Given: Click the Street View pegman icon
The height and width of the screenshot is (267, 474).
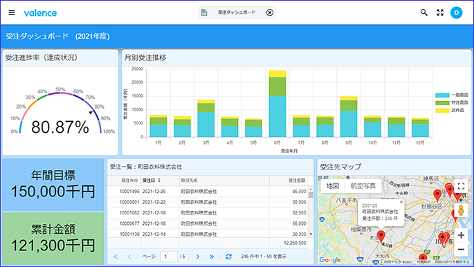Looking at the screenshot, I should [461, 210].
